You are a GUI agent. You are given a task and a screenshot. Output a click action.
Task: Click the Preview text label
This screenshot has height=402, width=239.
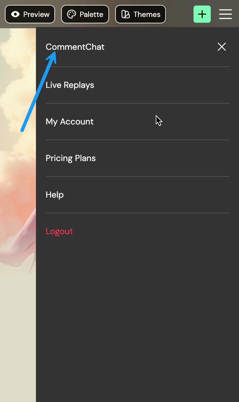pos(36,14)
